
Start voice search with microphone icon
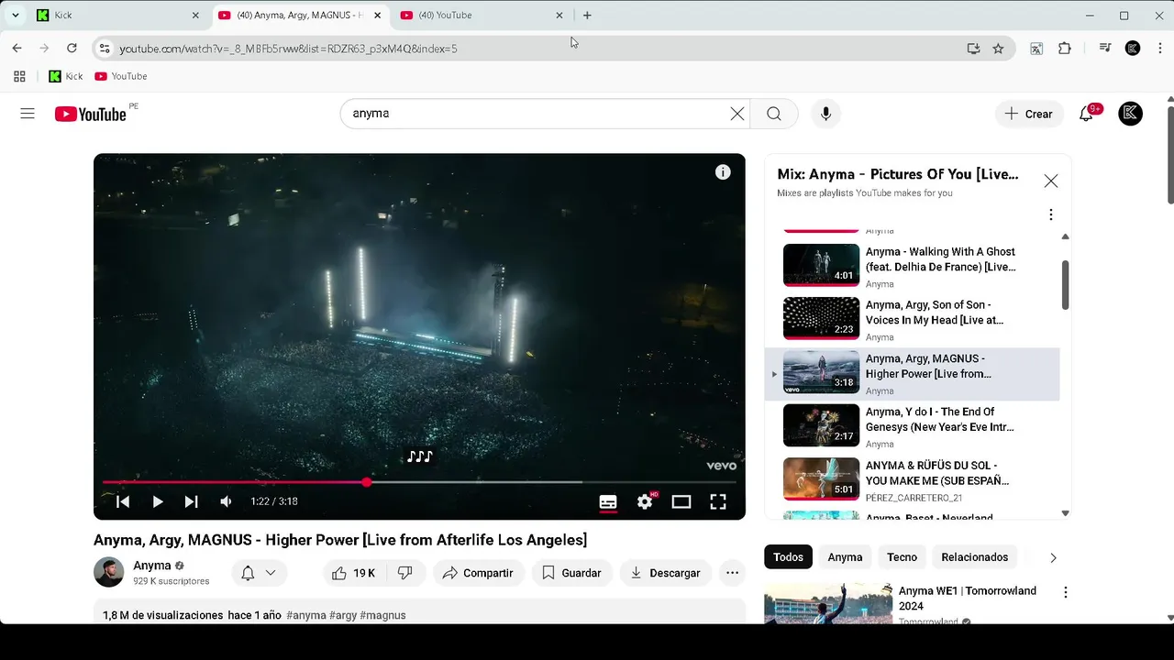point(825,114)
